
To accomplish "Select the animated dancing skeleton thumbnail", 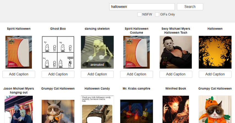I will 97,52.
